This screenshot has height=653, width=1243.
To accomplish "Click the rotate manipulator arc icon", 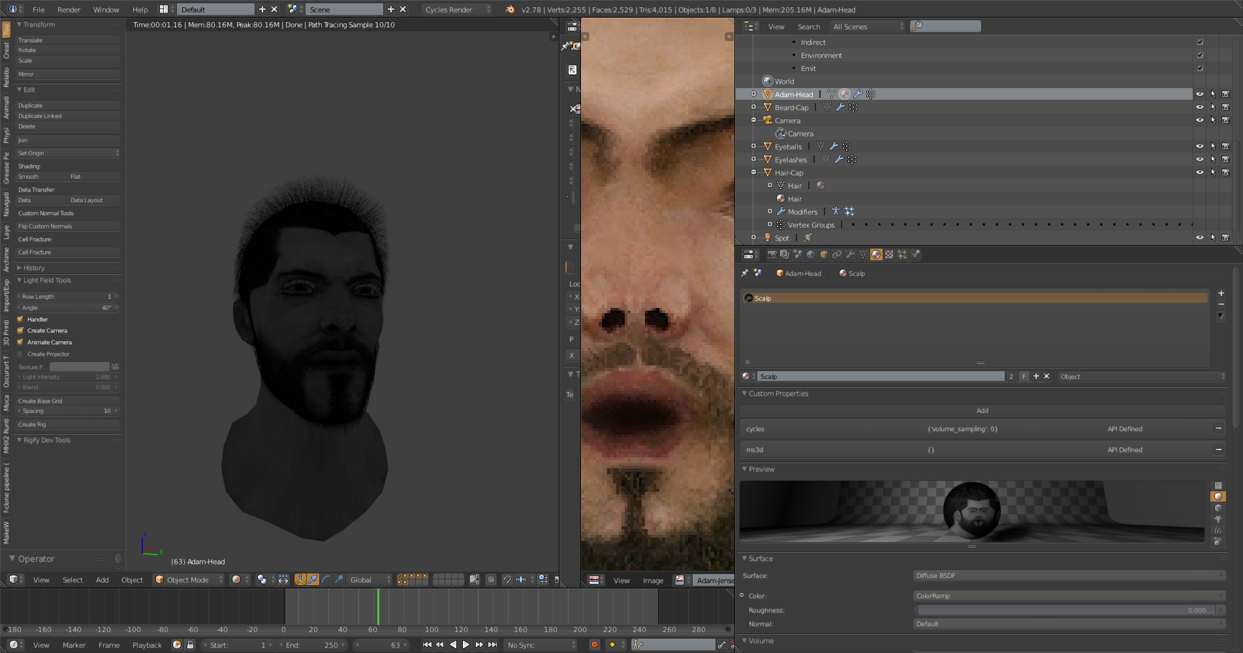I will 326,579.
